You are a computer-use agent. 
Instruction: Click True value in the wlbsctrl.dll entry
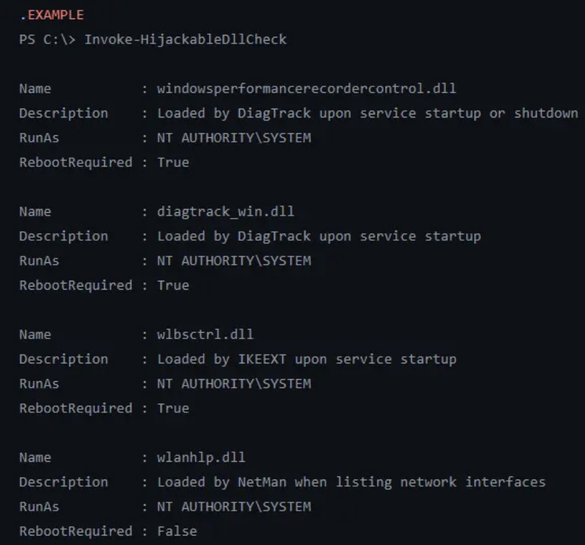click(x=173, y=408)
